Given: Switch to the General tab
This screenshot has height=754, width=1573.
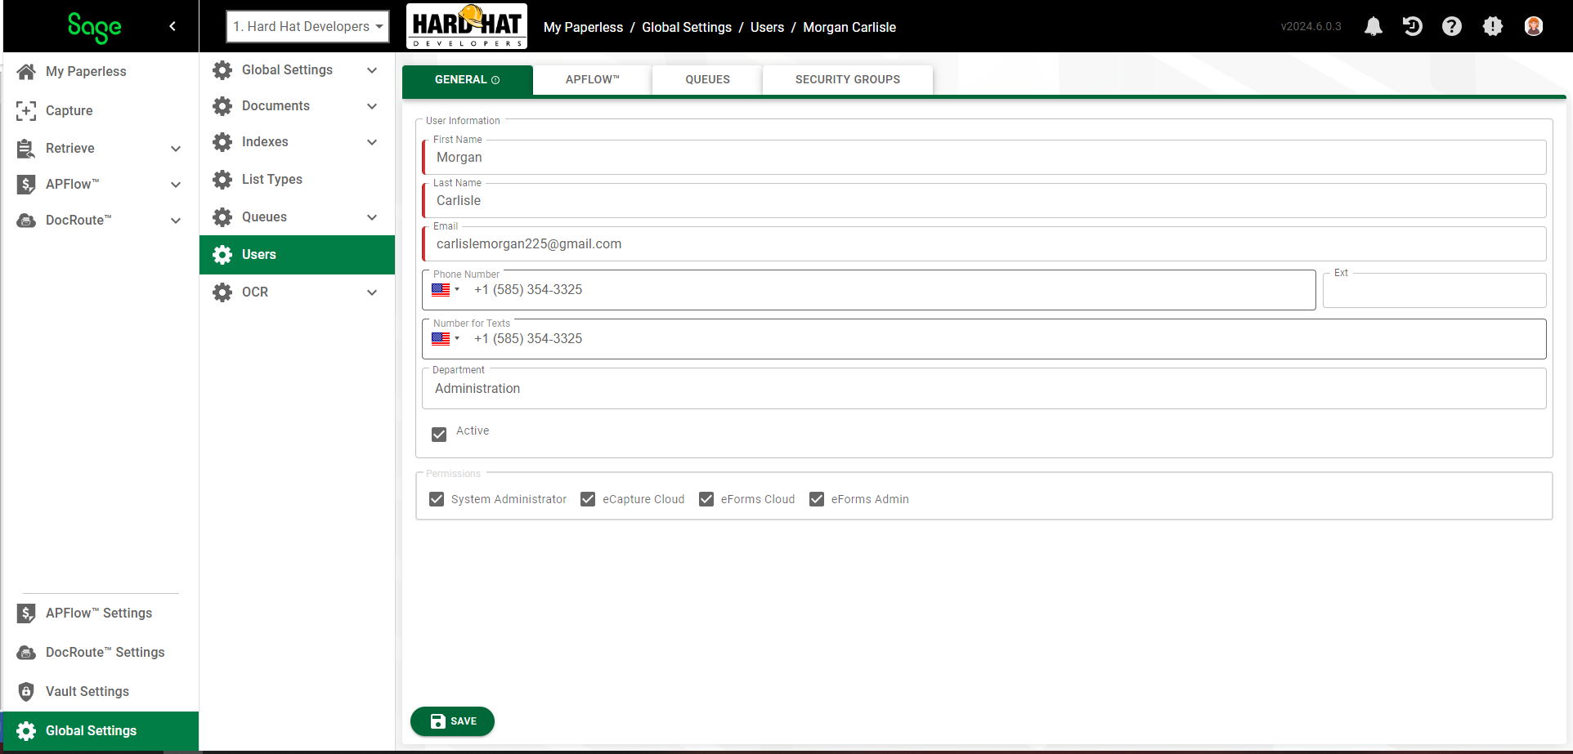Looking at the screenshot, I should coord(467,79).
